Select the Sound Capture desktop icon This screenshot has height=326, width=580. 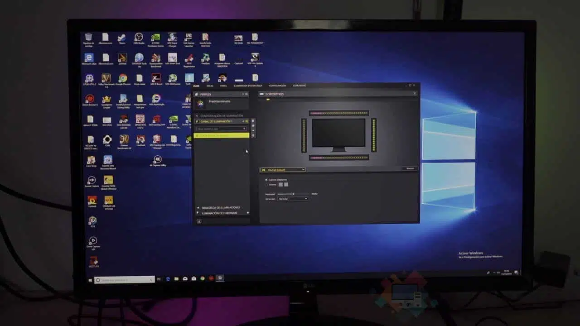coord(92,182)
